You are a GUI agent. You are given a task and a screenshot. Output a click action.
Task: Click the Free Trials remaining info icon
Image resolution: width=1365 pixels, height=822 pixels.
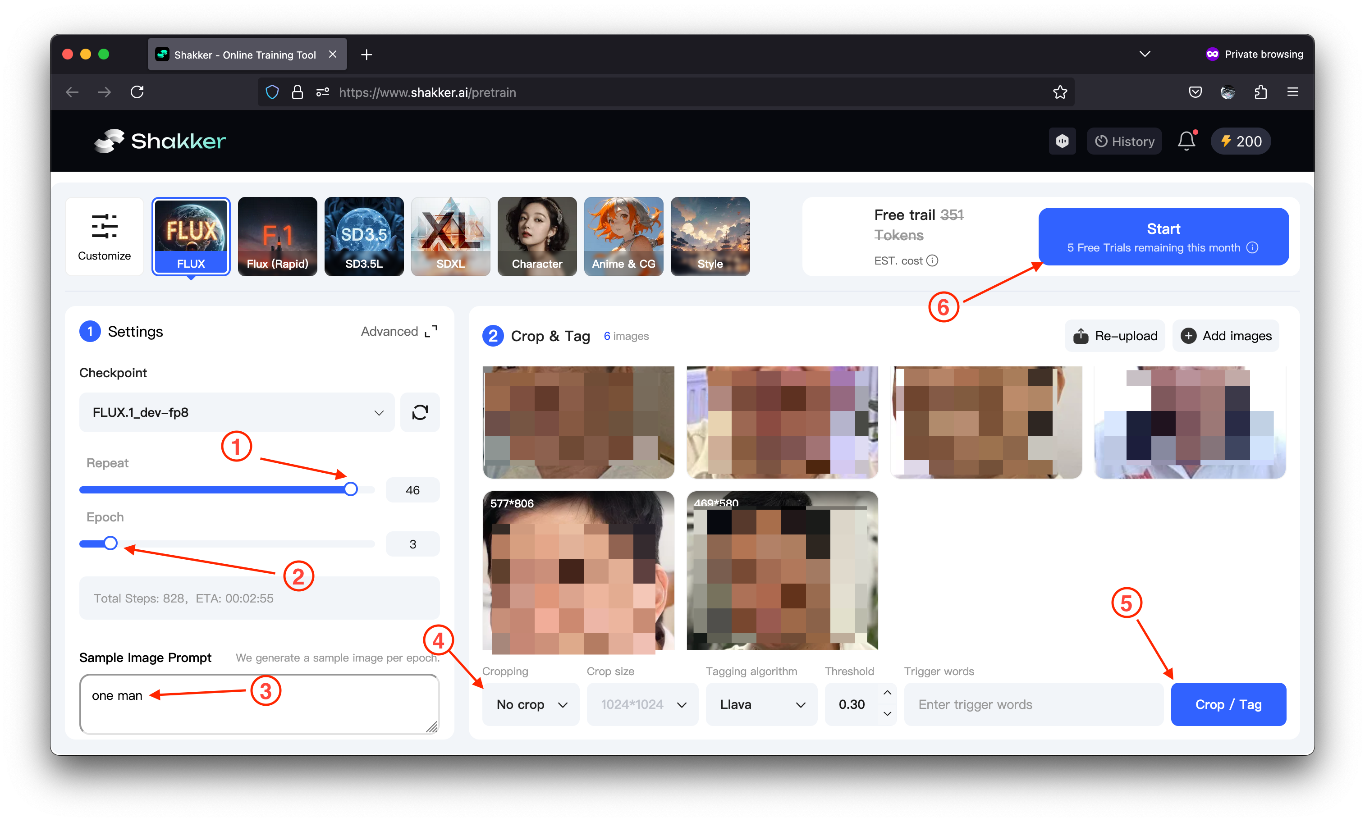(1253, 247)
